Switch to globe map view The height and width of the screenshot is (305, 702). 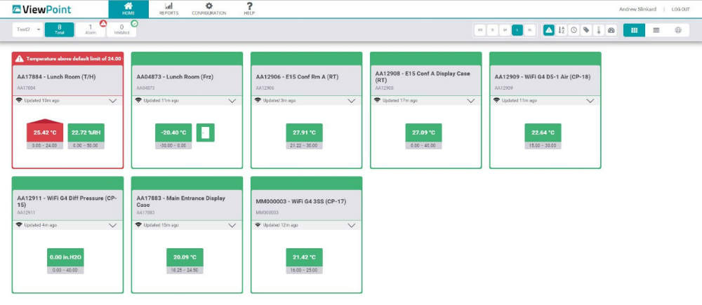tap(677, 30)
